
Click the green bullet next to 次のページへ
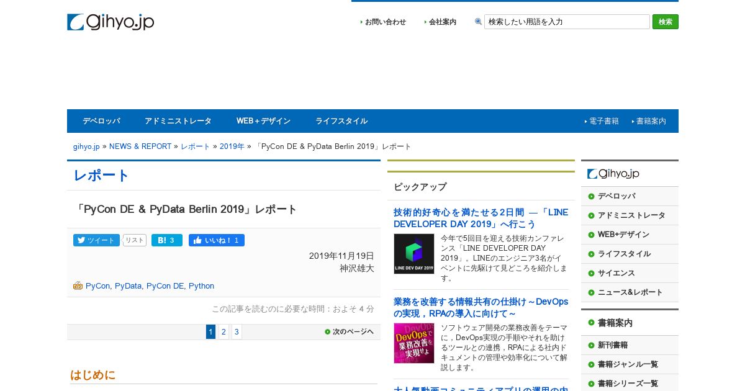pyautogui.click(x=327, y=331)
